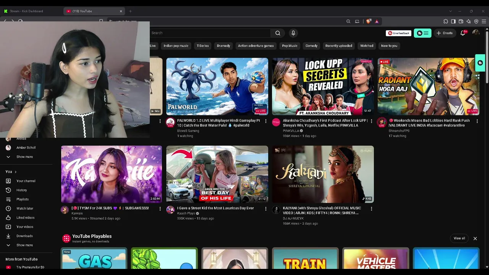This screenshot has width=489, height=275.
Task: Click the Create button
Action: 445,33
